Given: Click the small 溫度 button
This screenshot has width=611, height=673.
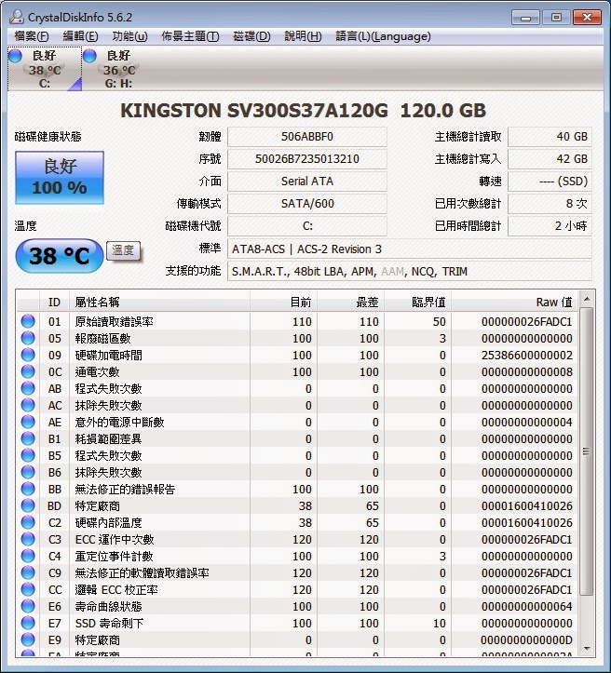Looking at the screenshot, I should [123, 250].
